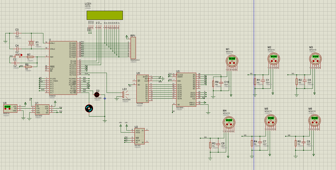Select crystal oscillator X1
This screenshot has width=336, height=170.
click(x=31, y=43)
